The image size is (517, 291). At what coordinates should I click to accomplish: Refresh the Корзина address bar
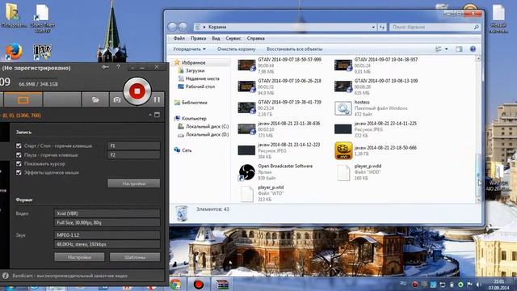click(382, 27)
